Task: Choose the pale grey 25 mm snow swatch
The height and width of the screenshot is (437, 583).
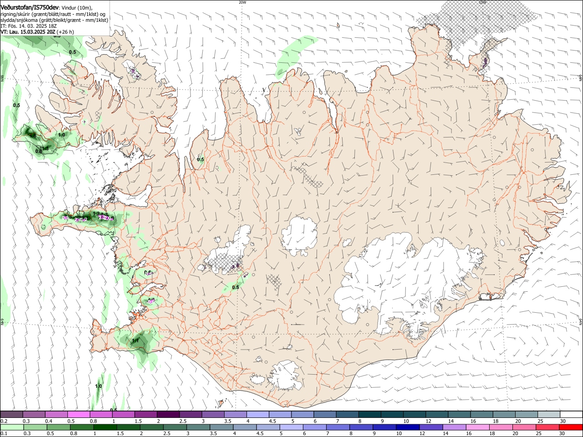Action: point(549,414)
